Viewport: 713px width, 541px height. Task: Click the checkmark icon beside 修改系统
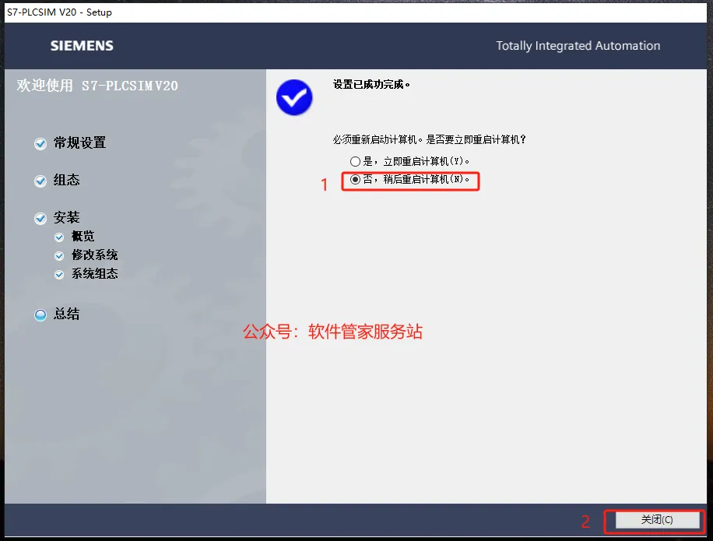point(59,255)
